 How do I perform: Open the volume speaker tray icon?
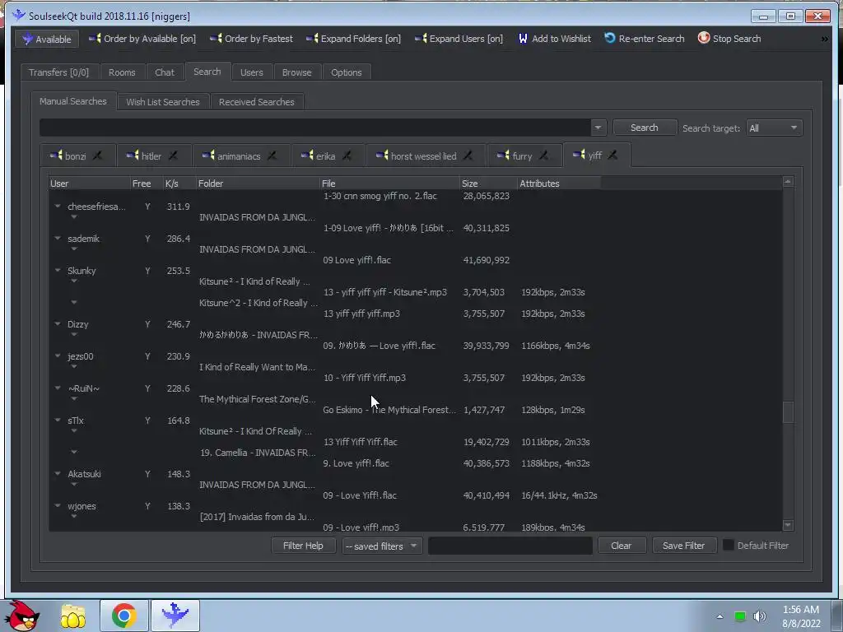[x=760, y=616]
